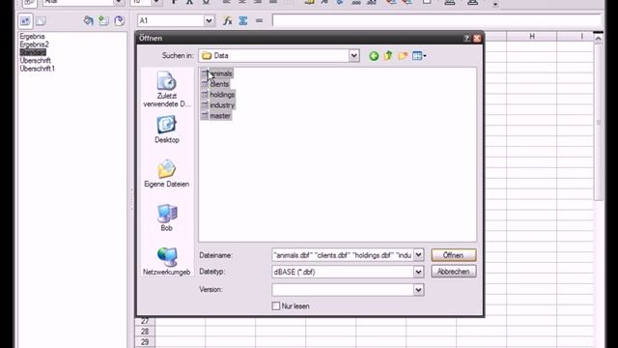Open the view menu in the Öffnen dialog
Image resolution: width=618 pixels, height=348 pixels.
coord(419,56)
